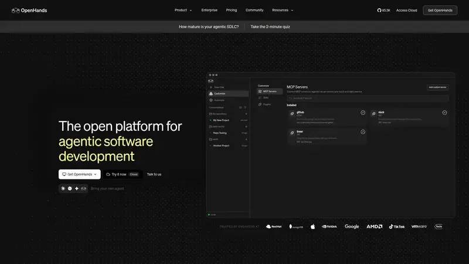Click the Apple logo
This screenshot has height=264, width=469.
pyautogui.click(x=312, y=226)
